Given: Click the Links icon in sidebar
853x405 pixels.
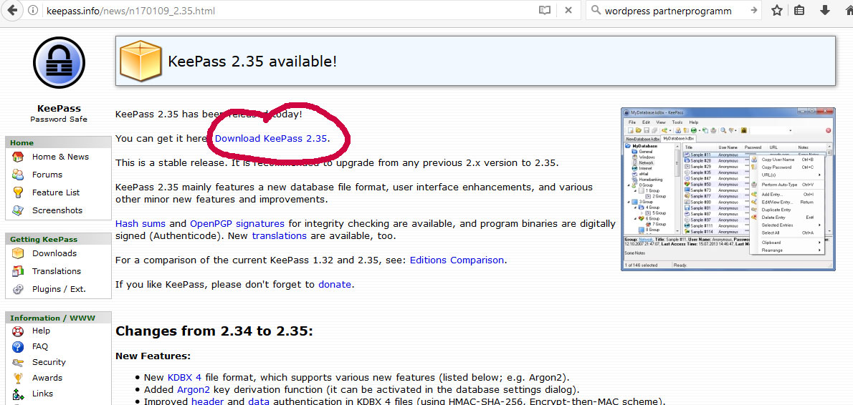Looking at the screenshot, I should [18, 394].
